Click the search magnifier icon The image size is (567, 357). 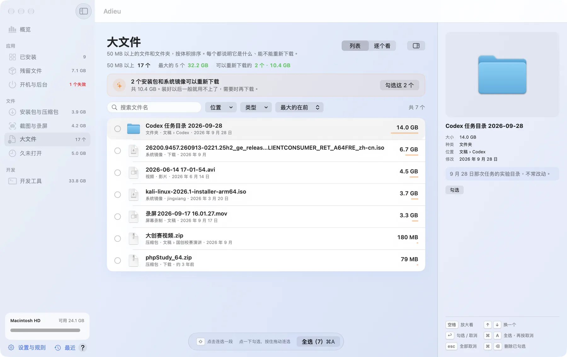[x=114, y=107]
